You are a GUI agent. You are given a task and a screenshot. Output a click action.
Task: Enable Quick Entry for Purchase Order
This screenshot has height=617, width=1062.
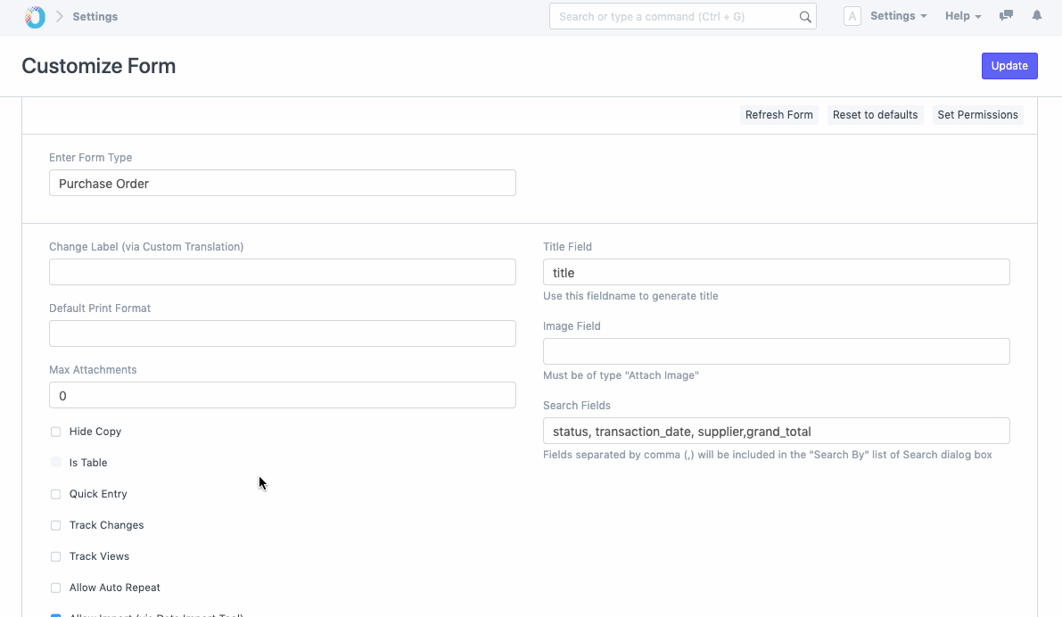55,494
